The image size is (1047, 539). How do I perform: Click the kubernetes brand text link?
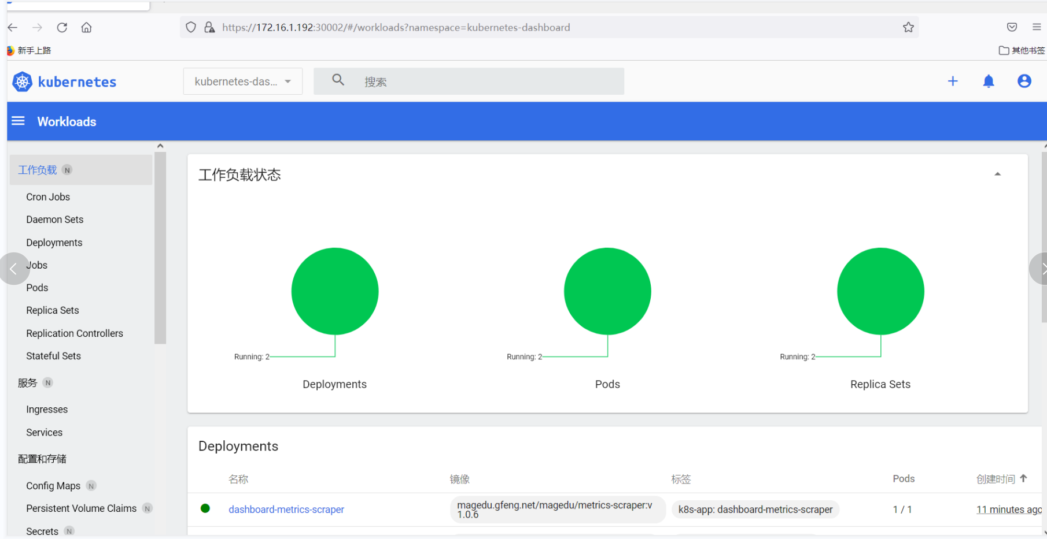(77, 82)
